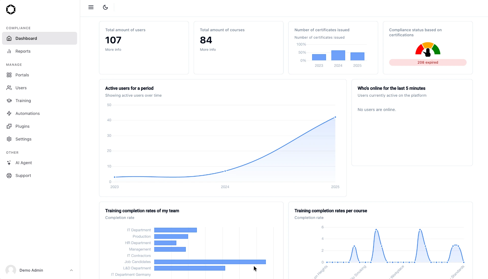Open the Reports menu item

coord(39,51)
